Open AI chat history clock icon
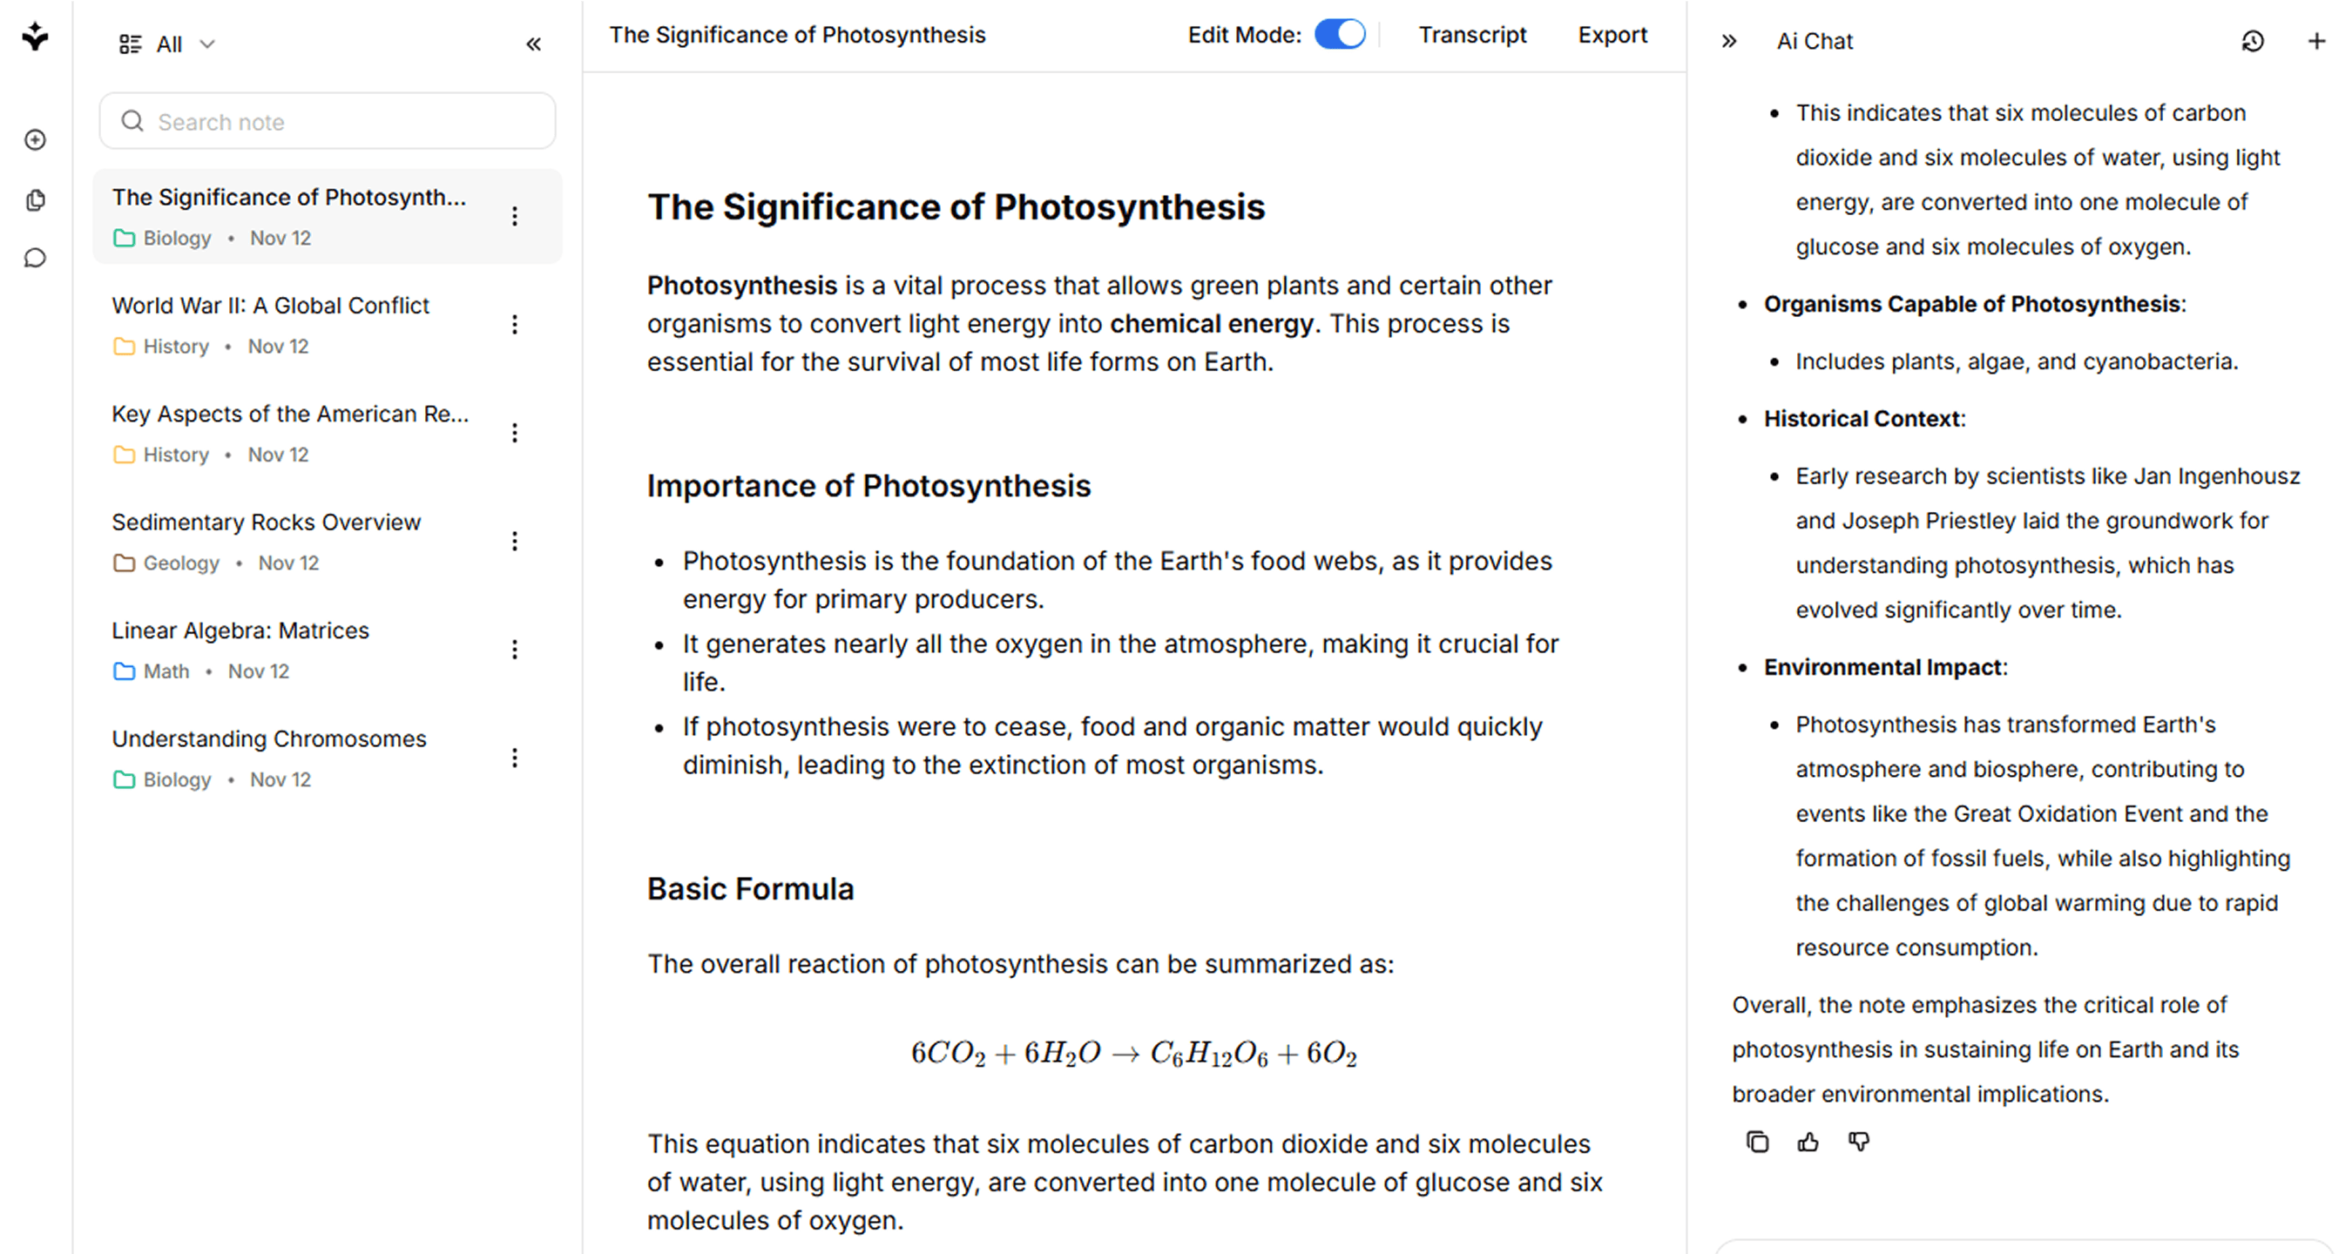 coord(2253,41)
